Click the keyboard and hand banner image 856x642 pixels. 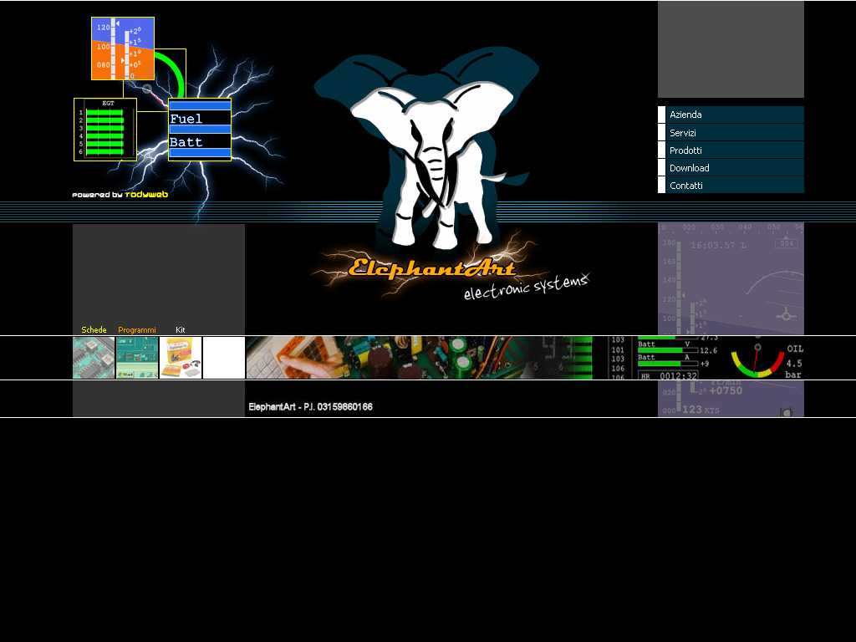[x=309, y=358]
